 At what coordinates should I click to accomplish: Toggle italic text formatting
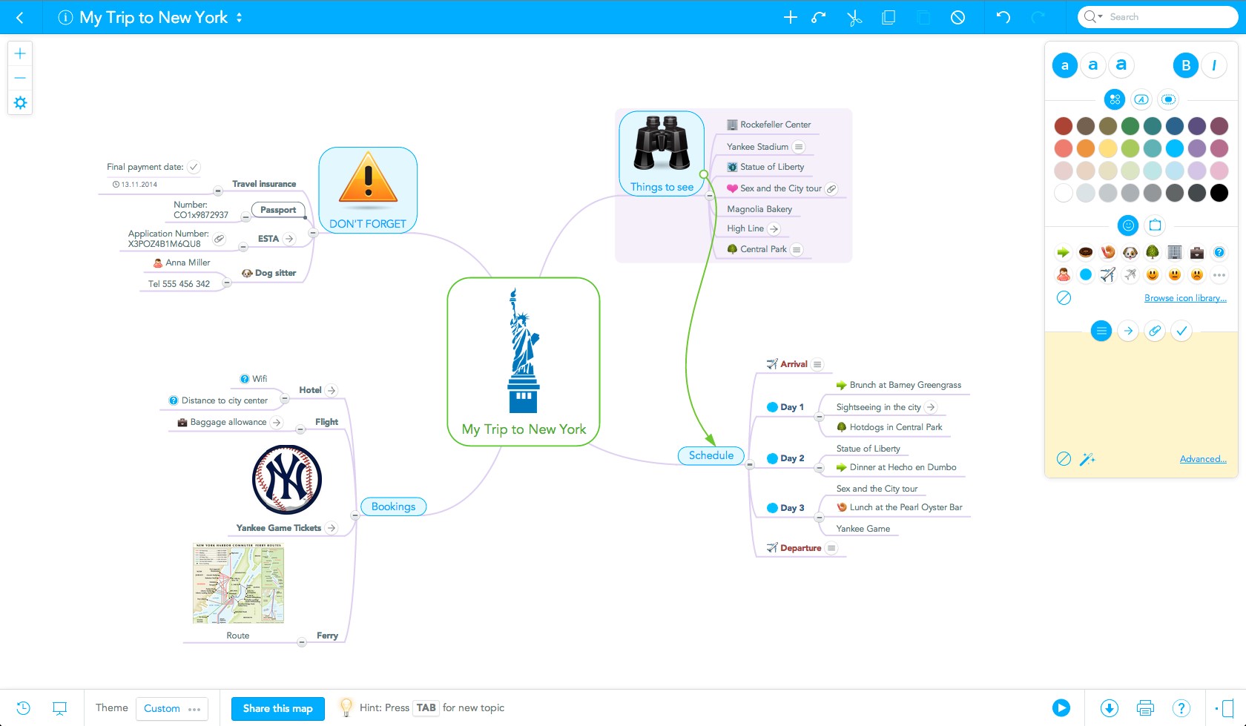[1214, 65]
